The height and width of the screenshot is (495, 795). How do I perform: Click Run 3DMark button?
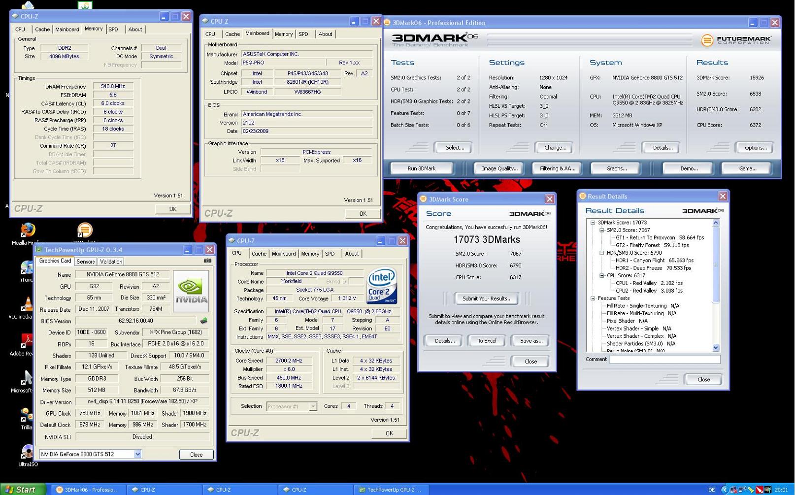coord(422,168)
